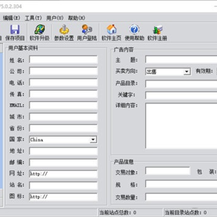Open the 帮助(H) menu
The image size is (217, 217).
tap(77, 18)
